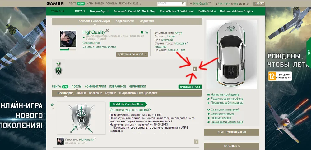Click Half-Life: Counter-Strike category tag
311x150 pixels.
click(x=129, y=104)
